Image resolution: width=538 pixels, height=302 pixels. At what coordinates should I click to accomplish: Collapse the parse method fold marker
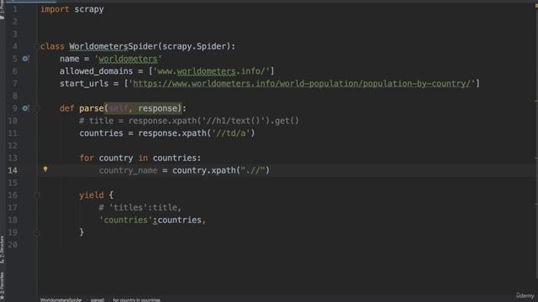[37, 109]
